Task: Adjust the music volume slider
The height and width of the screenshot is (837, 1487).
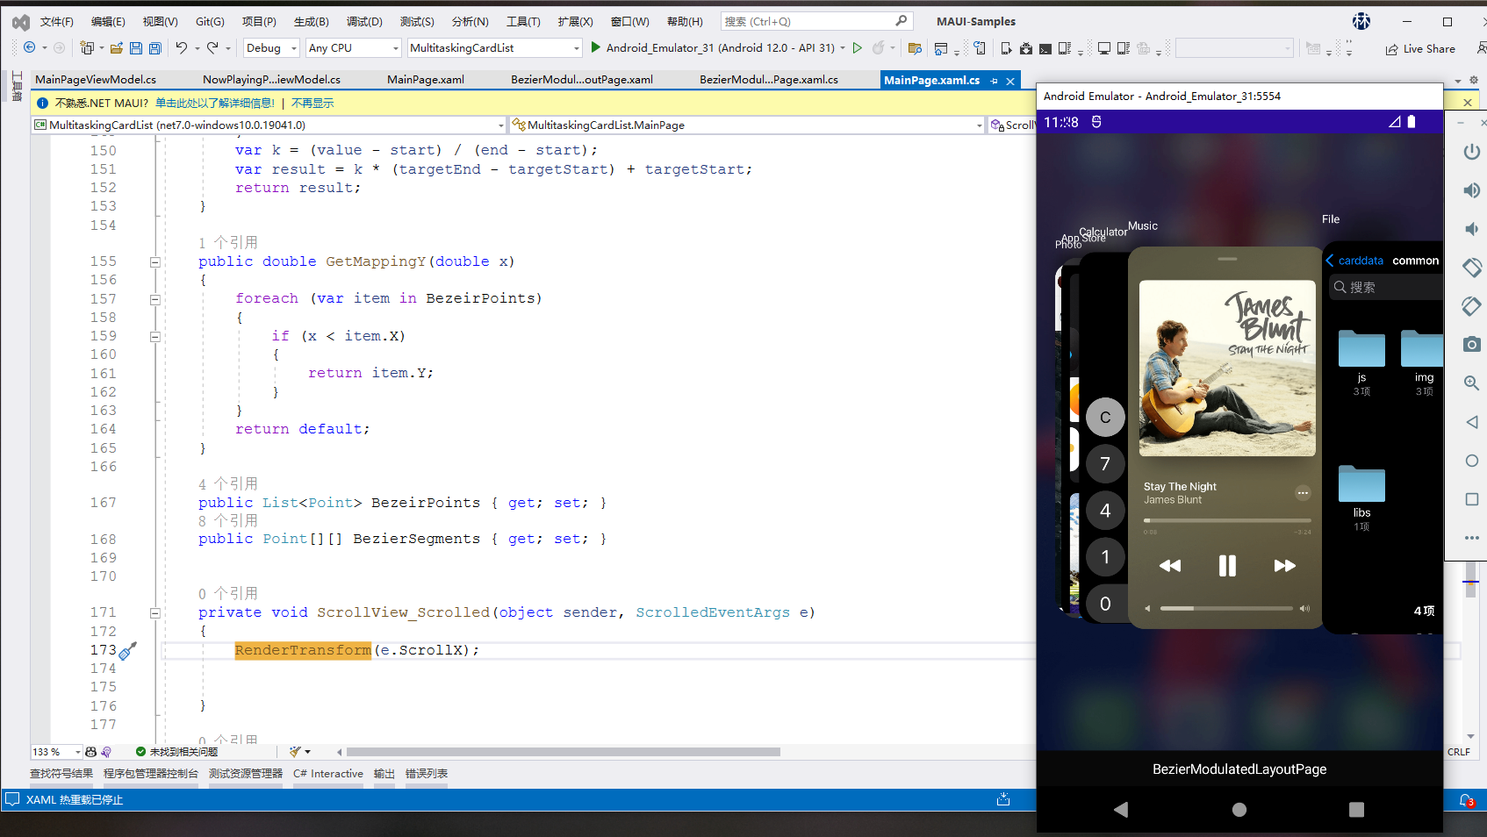Action: point(1226,608)
